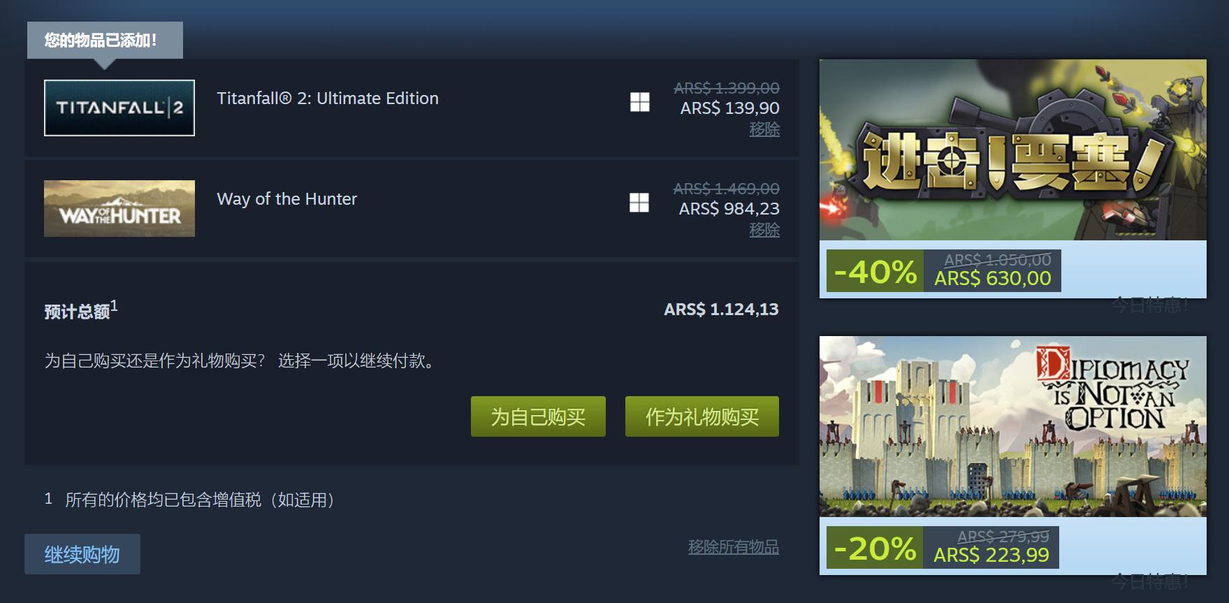The height and width of the screenshot is (603, 1229).
Task: Click -40% discount price block
Action: click(x=944, y=270)
